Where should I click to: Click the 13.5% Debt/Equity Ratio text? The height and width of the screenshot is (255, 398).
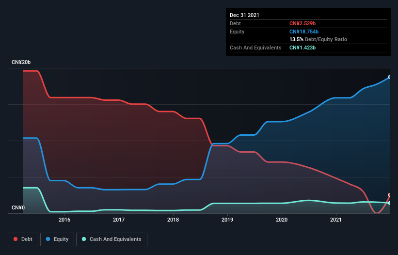318,39
